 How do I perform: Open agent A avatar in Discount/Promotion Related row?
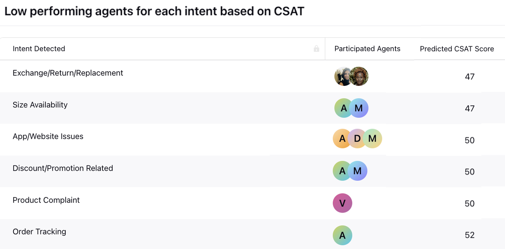[x=341, y=171]
